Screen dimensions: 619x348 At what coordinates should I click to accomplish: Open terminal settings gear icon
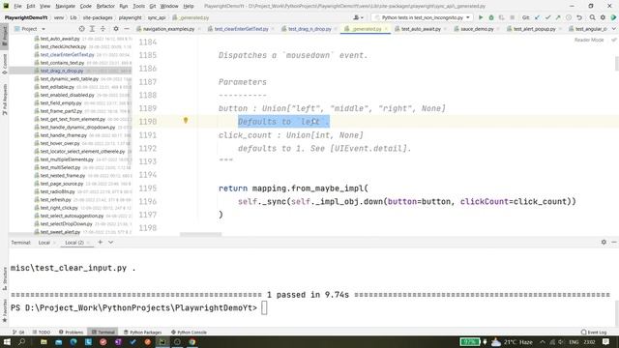point(604,243)
